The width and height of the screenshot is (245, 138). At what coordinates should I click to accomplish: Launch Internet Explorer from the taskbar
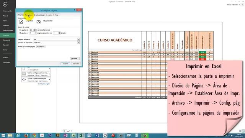[18, 135]
